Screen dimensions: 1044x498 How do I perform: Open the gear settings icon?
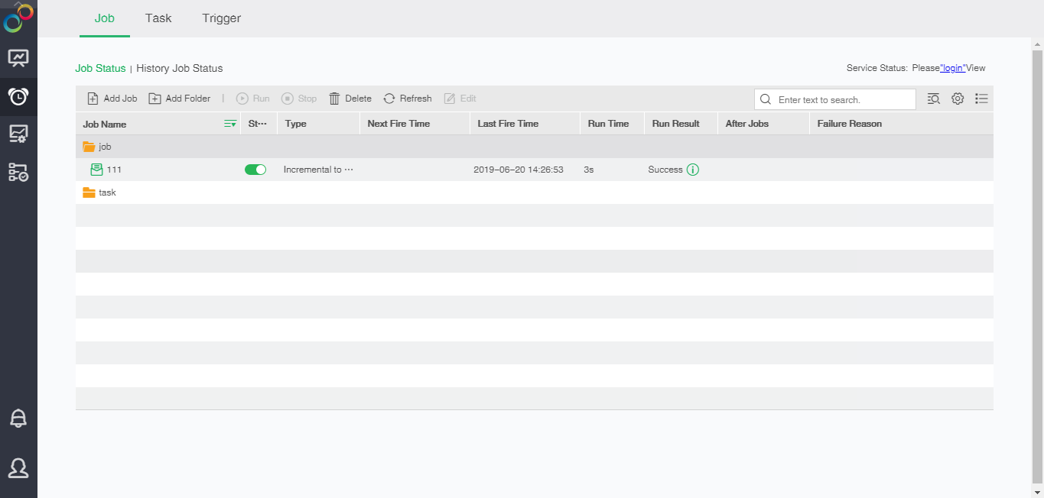pos(958,99)
